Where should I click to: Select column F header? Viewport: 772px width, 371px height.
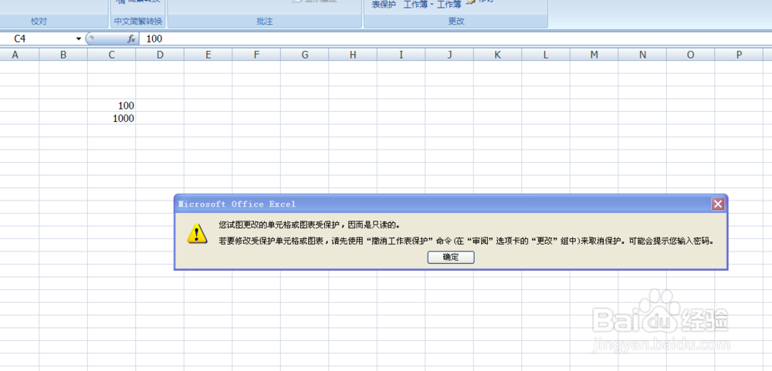(x=256, y=55)
